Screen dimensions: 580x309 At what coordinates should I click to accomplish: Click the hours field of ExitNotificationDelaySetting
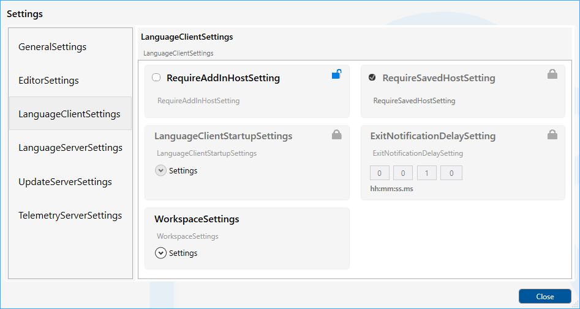click(x=380, y=173)
